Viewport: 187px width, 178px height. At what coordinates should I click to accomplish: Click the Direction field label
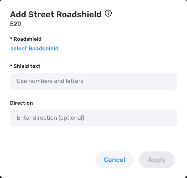(21, 103)
